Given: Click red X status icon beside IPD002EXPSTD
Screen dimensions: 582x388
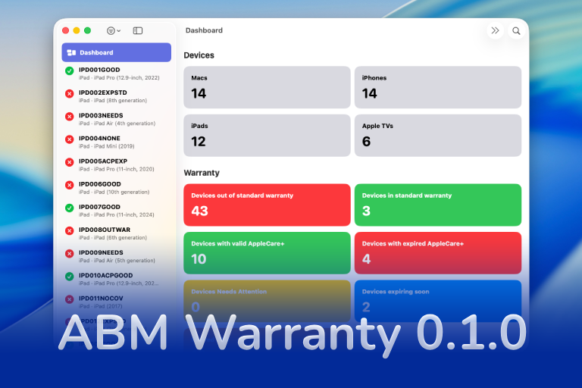Looking at the screenshot, I should pyautogui.click(x=70, y=94).
